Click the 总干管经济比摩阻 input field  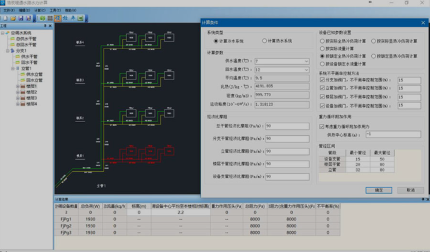(x=286, y=126)
